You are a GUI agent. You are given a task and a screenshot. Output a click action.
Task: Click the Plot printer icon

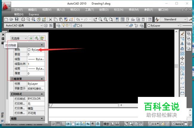23,19
